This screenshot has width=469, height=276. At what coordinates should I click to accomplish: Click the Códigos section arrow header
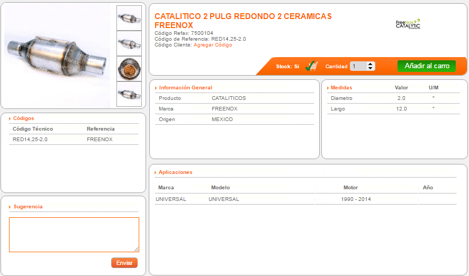point(21,118)
